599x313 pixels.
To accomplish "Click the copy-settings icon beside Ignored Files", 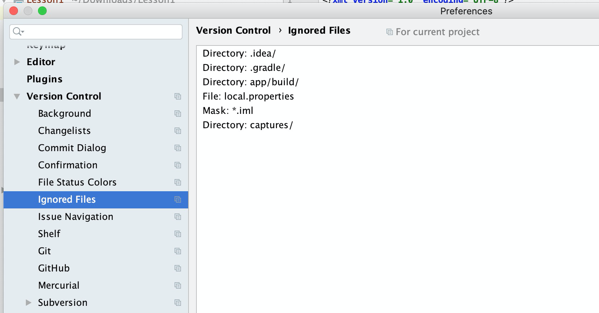I will pos(178,199).
